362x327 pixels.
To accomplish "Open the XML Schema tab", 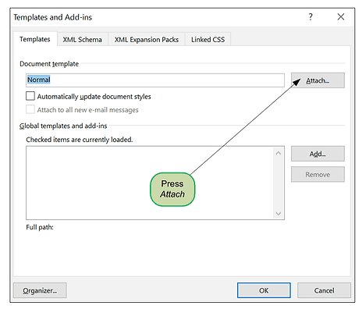I will click(x=82, y=40).
